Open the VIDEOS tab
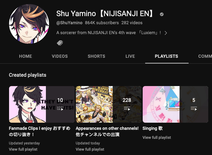The width and height of the screenshot is (212, 155). [60, 56]
